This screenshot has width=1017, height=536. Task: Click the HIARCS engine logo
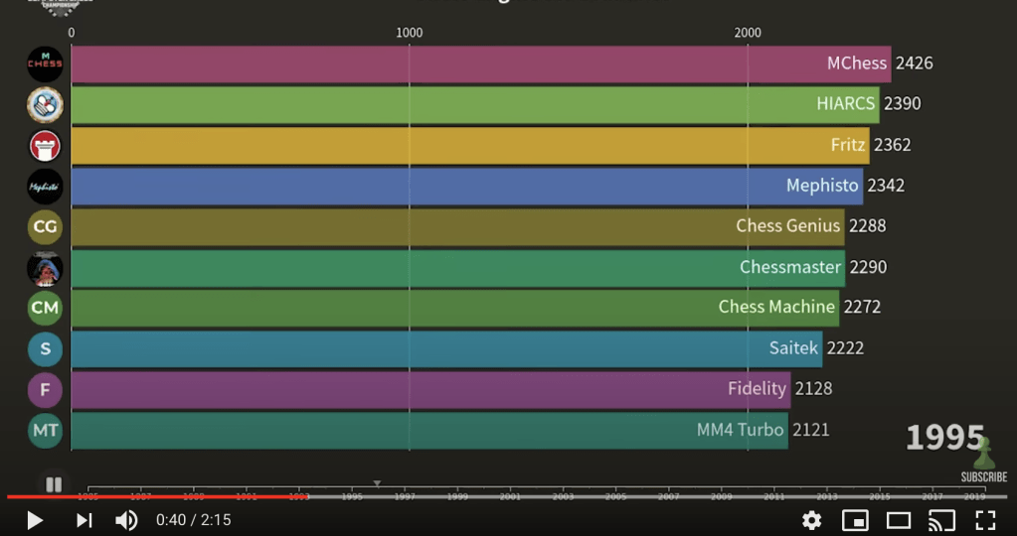click(45, 104)
